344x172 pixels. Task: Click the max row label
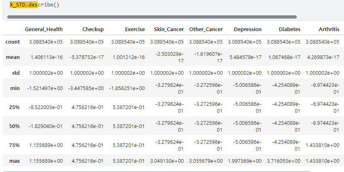pyautogui.click(x=15, y=161)
